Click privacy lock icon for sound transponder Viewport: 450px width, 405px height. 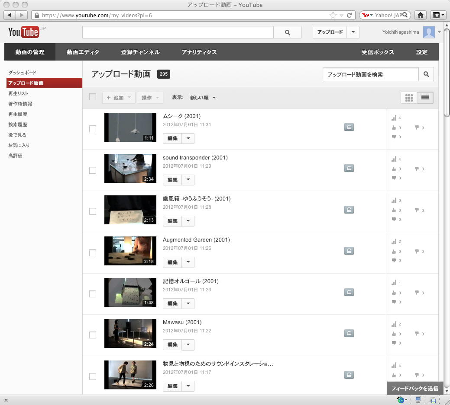349,169
